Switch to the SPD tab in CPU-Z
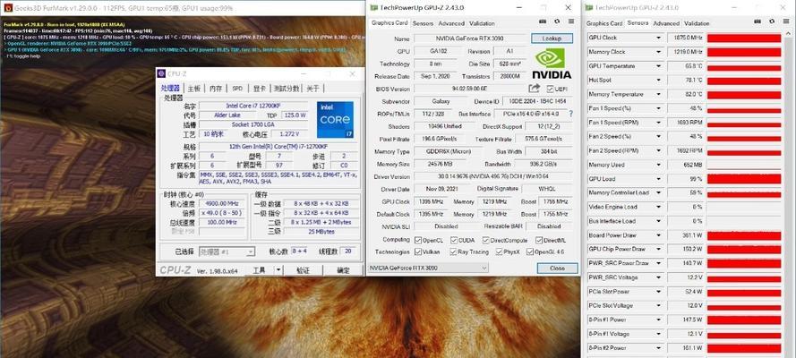 point(237,89)
